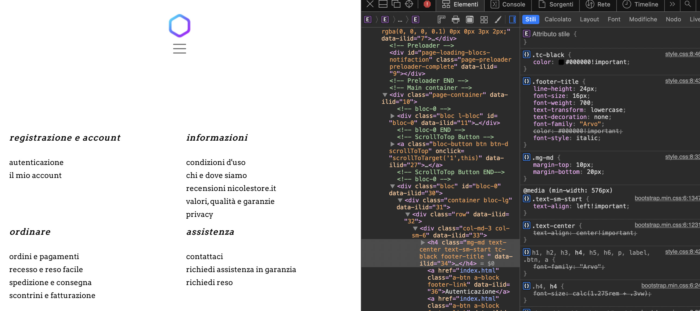The width and height of the screenshot is (700, 311).
Task: Detach the inspector into separate window
Action: pyautogui.click(x=396, y=4)
